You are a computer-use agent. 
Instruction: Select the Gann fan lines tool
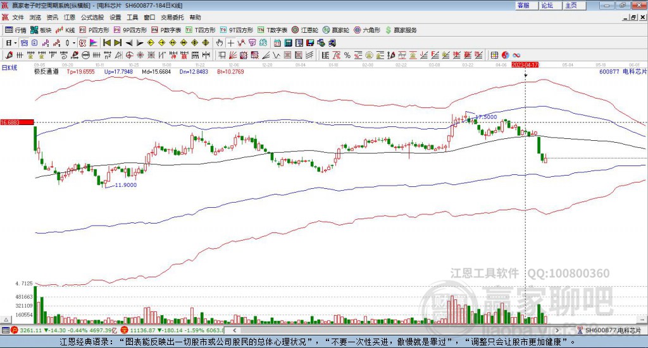coord(233,55)
